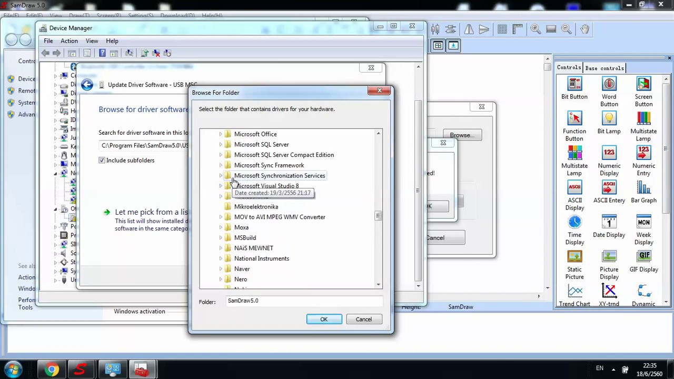Select the Mikroelektronika folder

click(x=256, y=207)
